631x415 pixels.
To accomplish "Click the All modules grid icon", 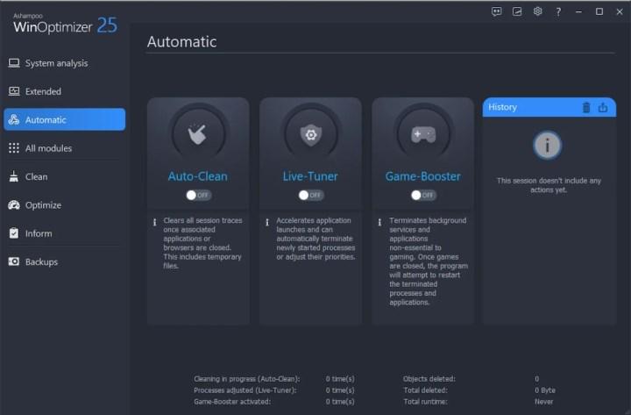I will tap(14, 148).
